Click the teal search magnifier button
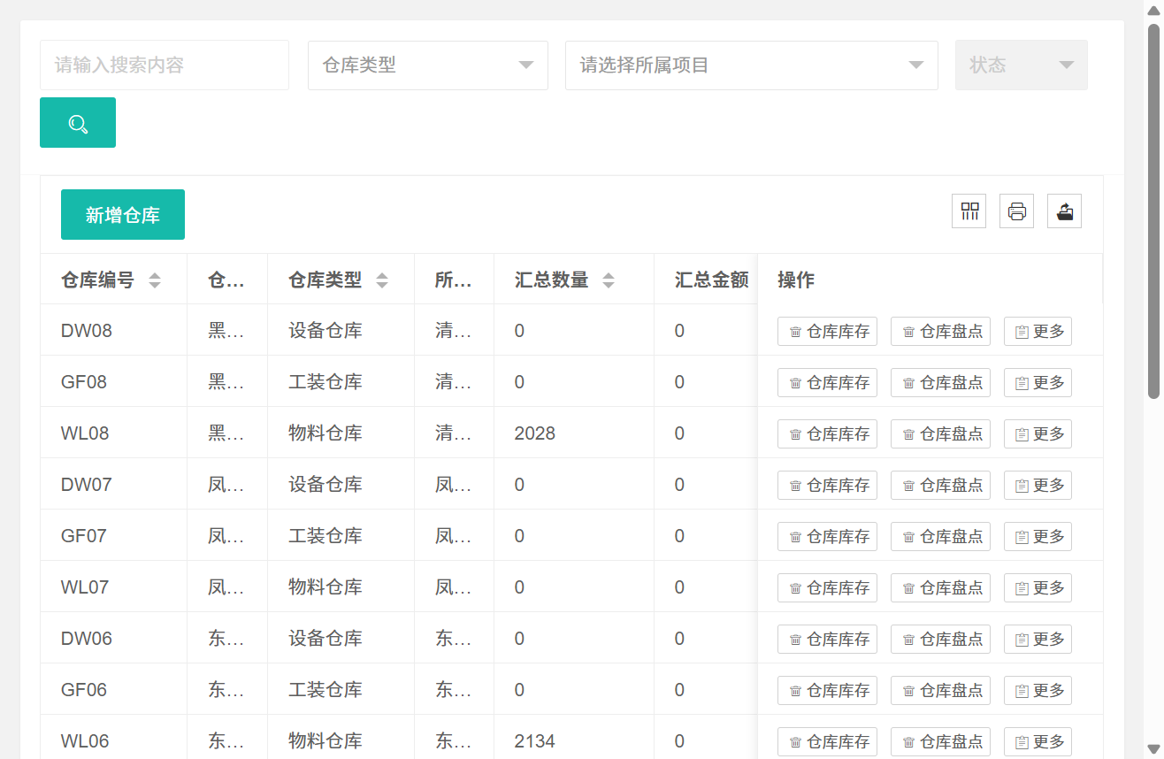The image size is (1164, 759). (78, 123)
